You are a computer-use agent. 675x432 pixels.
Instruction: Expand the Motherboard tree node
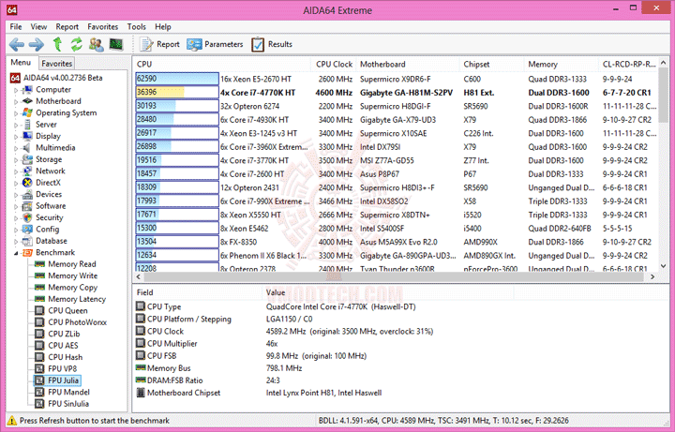point(16,101)
